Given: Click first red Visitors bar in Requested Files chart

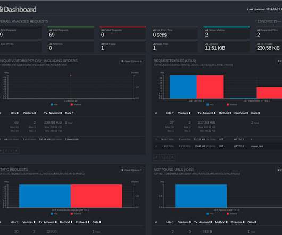Looking at the screenshot, I should (x=210, y=87).
